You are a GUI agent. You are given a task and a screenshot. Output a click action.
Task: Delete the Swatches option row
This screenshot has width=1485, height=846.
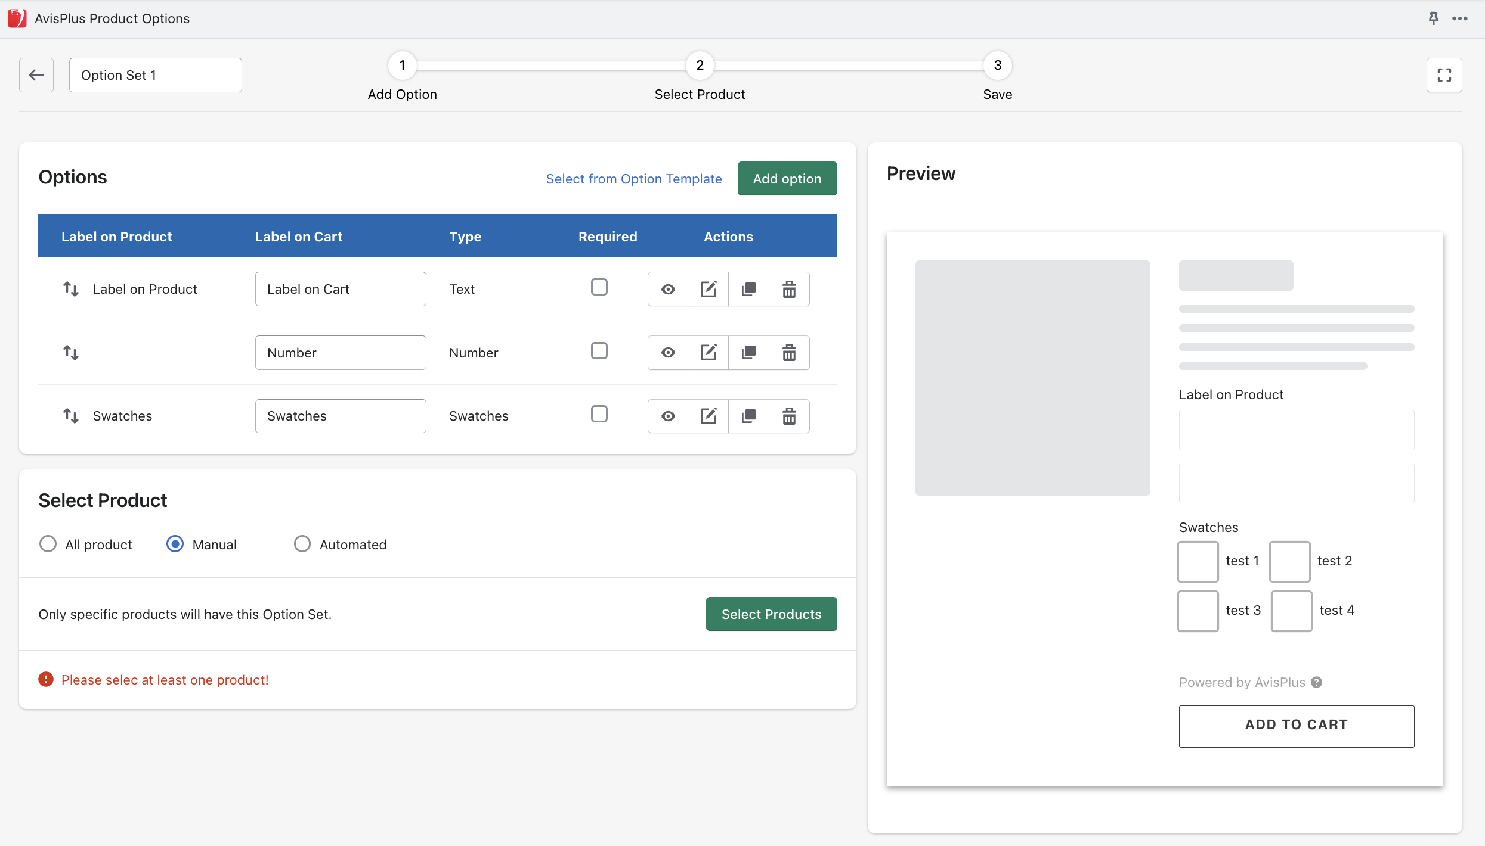(789, 416)
